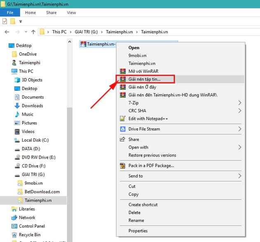Select Downloads folder in navigation pane

(32, 106)
